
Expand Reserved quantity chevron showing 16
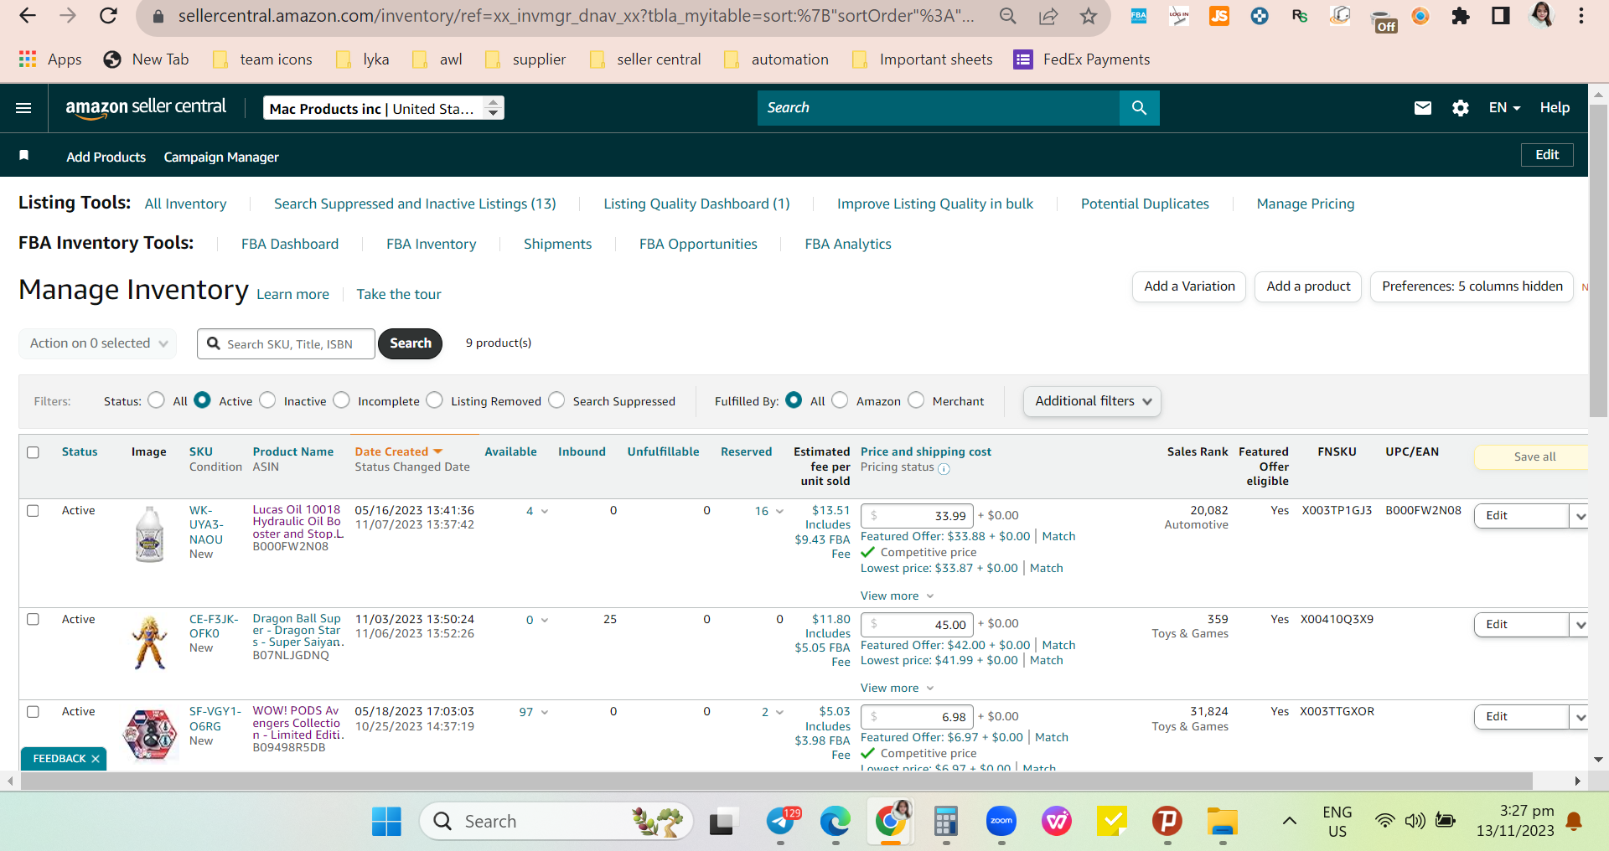[x=779, y=512]
